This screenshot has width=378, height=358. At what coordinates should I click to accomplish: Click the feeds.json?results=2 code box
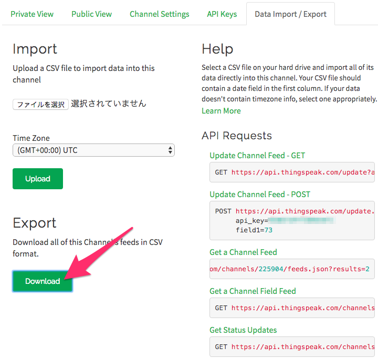pyautogui.click(x=292, y=269)
